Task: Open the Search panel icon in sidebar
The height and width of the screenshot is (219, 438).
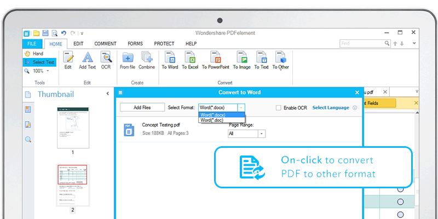Action: point(28,140)
